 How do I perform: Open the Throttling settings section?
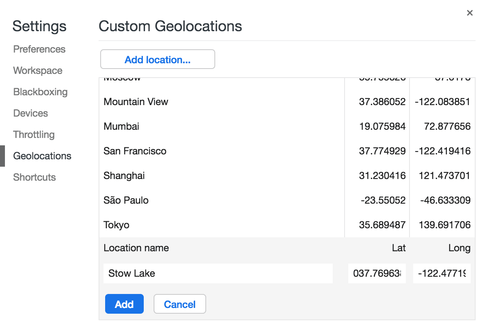[x=34, y=134]
